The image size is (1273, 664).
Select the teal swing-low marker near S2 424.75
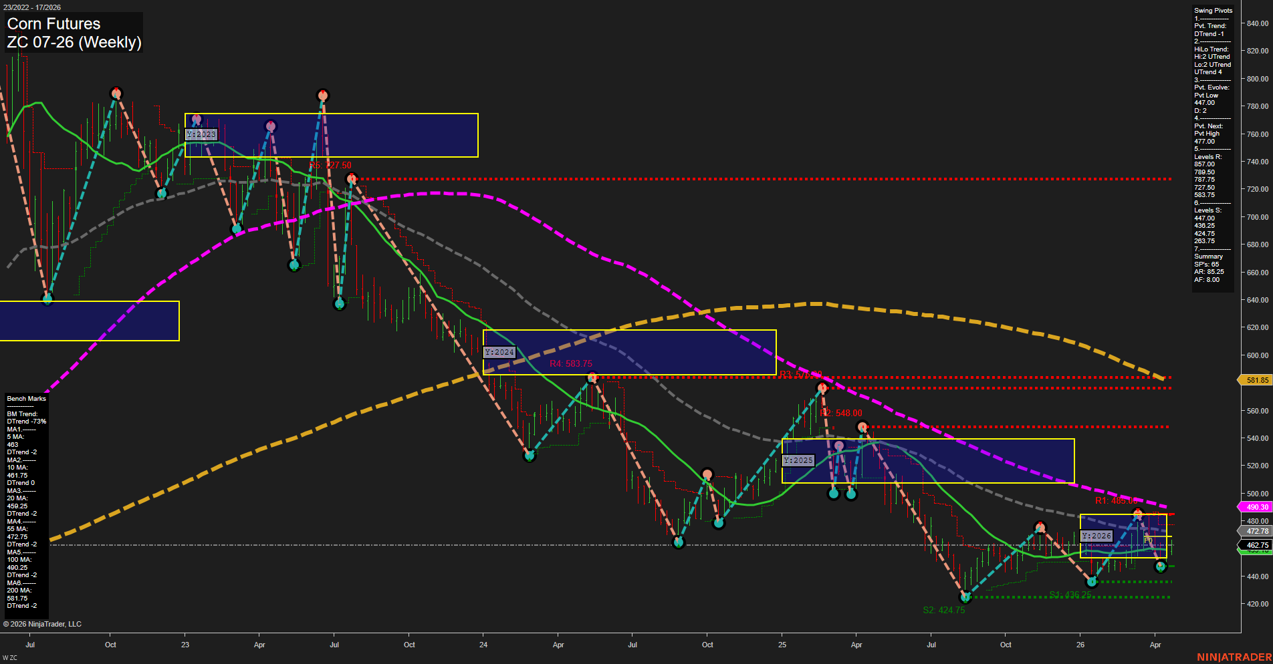coord(967,599)
